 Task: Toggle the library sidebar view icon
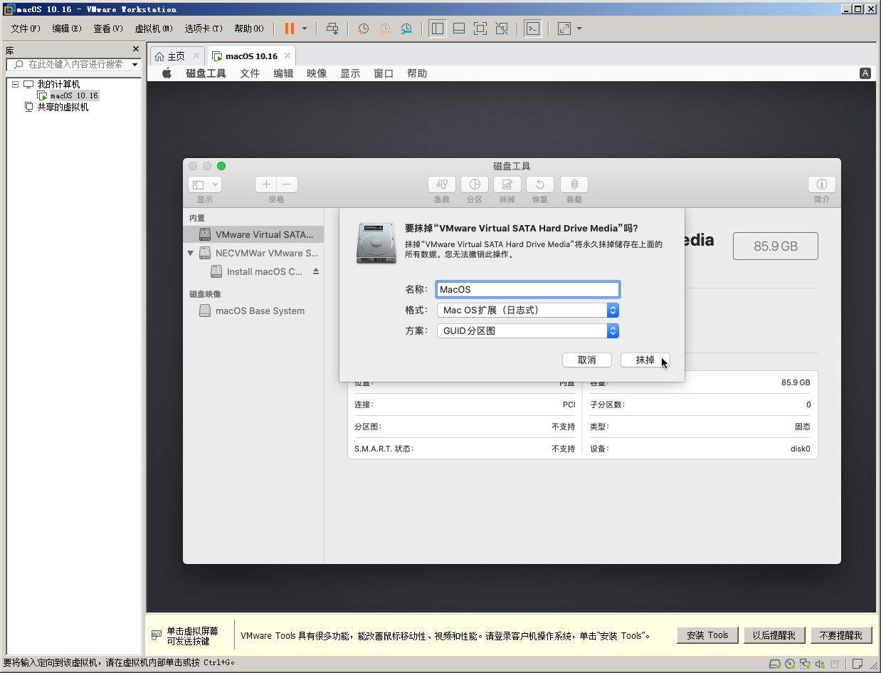[x=438, y=28]
